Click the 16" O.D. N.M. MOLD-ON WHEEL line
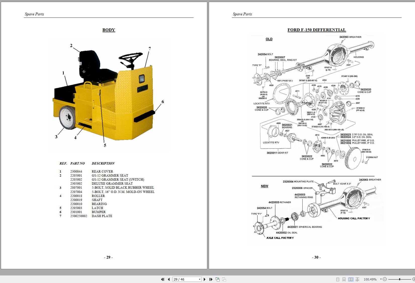The height and width of the screenshot is (283, 415). click(x=123, y=192)
